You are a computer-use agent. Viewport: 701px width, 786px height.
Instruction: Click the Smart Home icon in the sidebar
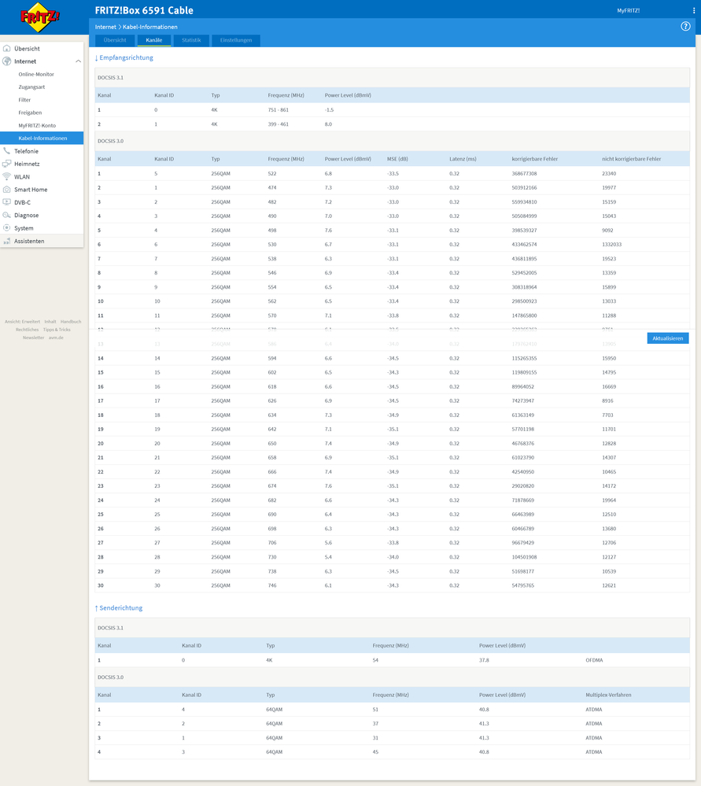tap(8, 189)
